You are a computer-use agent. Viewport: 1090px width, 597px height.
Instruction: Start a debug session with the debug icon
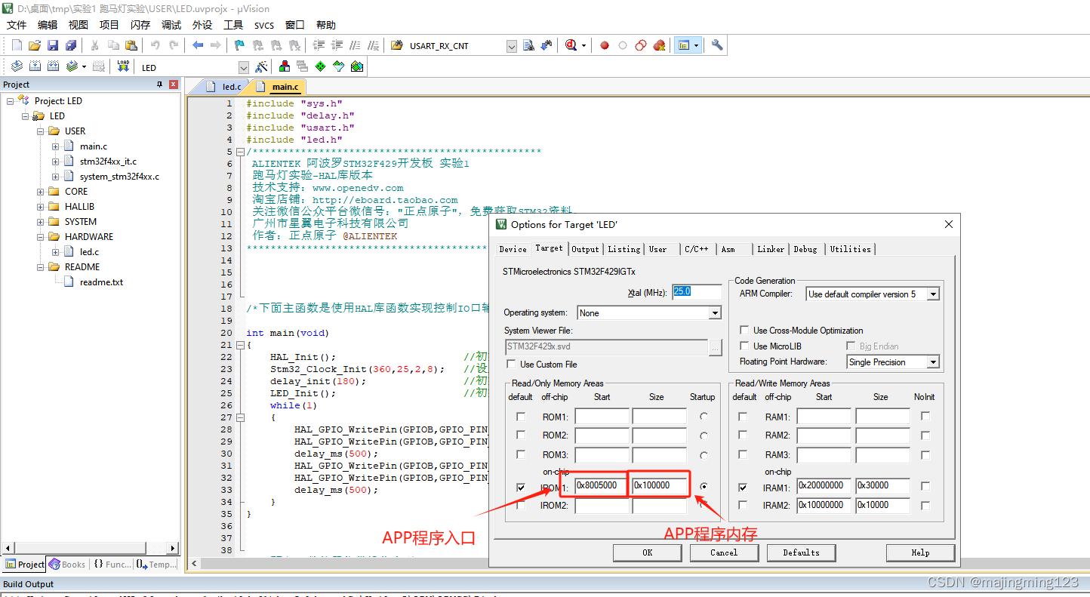point(571,45)
